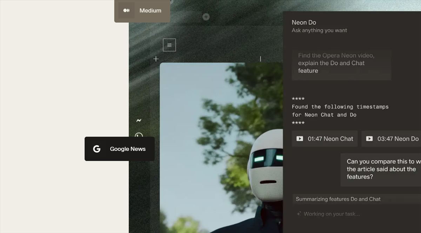The width and height of the screenshot is (421, 233).
Task: Click the play icon on the 01:47 Neon Chat chip
Action: (x=299, y=139)
